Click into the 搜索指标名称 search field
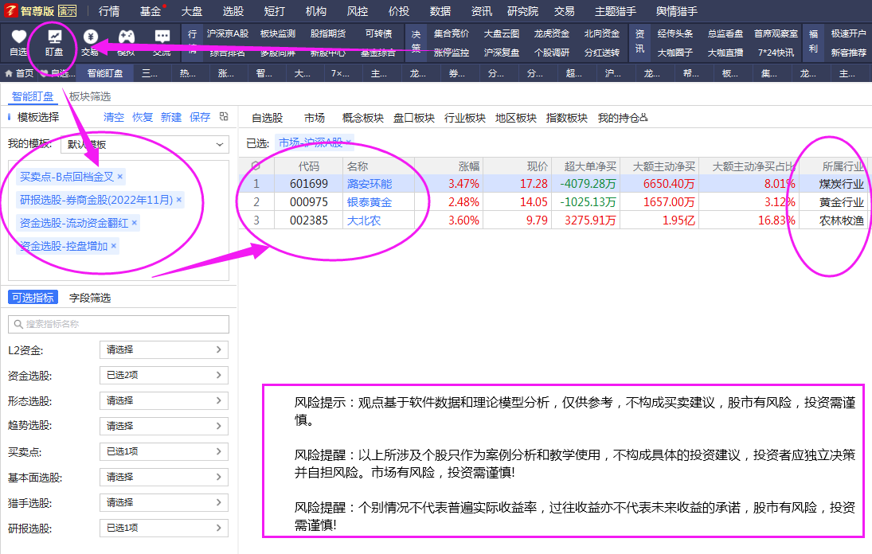Image resolution: width=872 pixels, height=554 pixels. [119, 324]
